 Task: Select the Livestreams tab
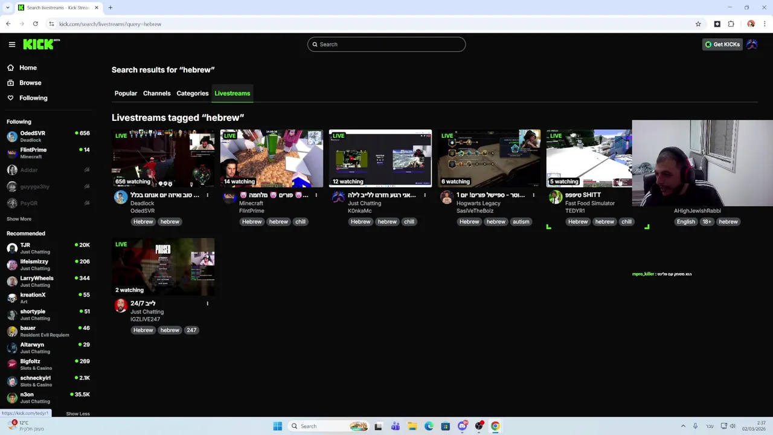tap(232, 93)
